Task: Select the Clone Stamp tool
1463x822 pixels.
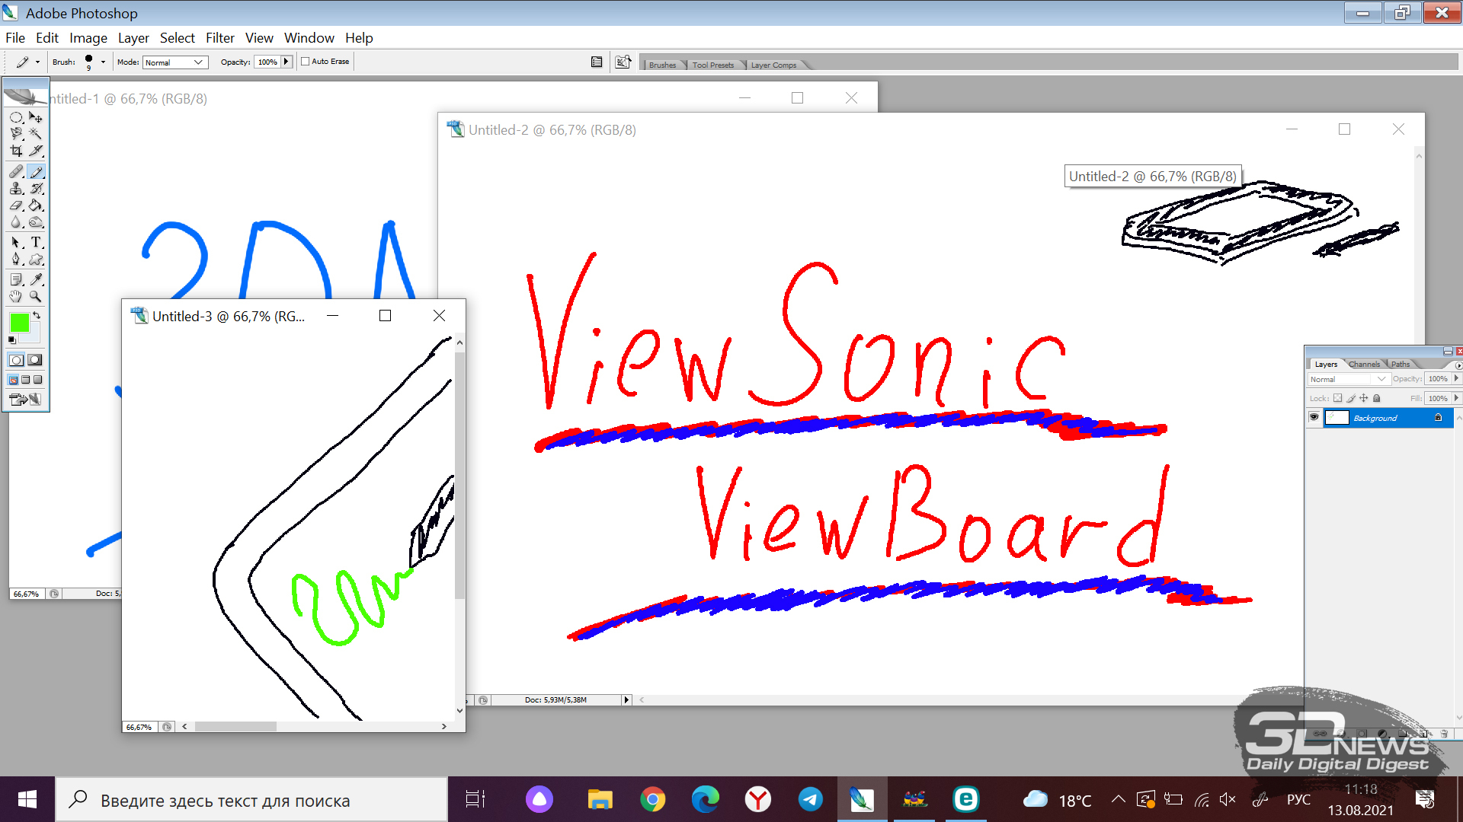Action: tap(16, 189)
